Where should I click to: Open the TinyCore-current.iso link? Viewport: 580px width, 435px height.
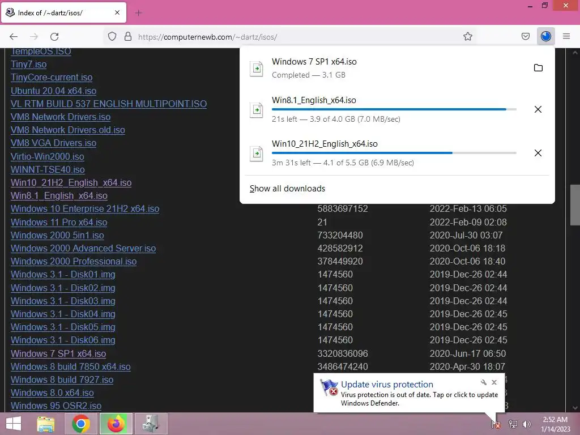pos(52,77)
